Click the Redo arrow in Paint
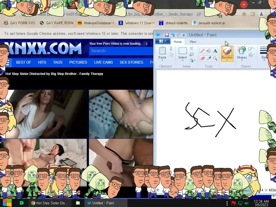Image resolution: width=276 pixels, height=207 pixels. pos(178,35)
